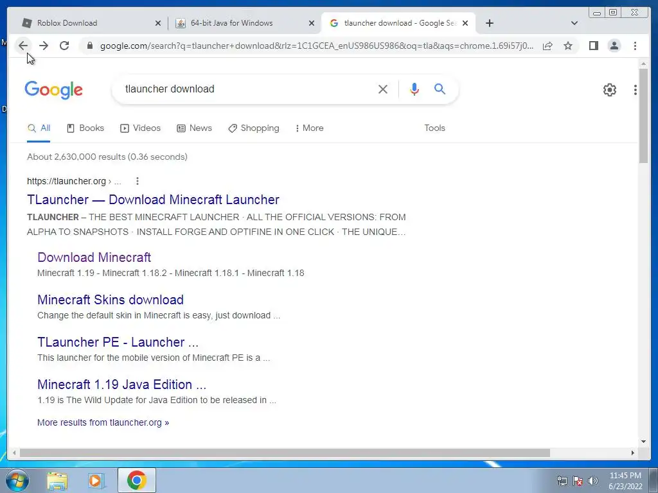Start voice search with the microphone
Viewport: 658px width, 493px height.
pos(414,89)
